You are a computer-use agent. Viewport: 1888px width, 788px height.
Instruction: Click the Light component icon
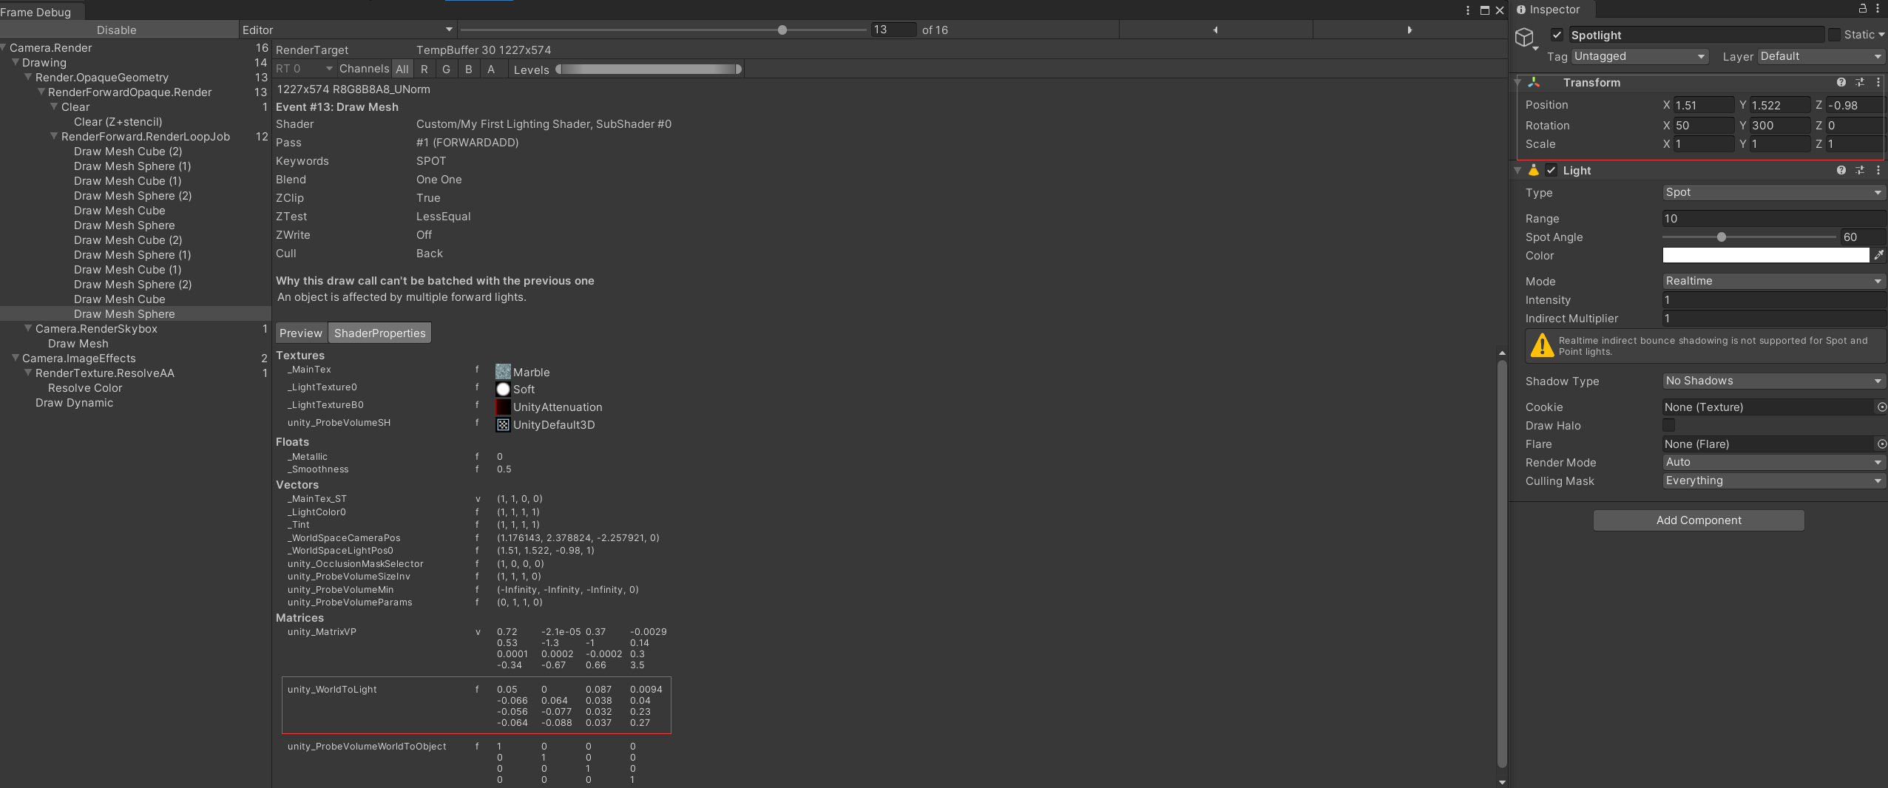pyautogui.click(x=1534, y=170)
